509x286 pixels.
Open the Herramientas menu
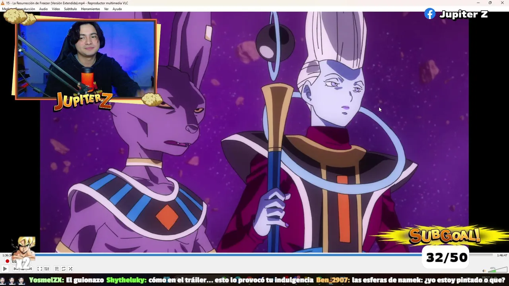pyautogui.click(x=90, y=9)
